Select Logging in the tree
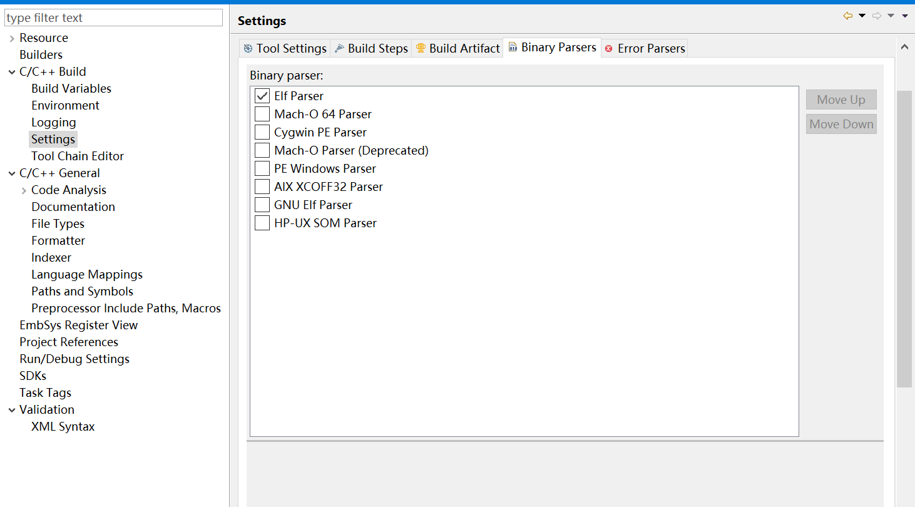 click(x=53, y=122)
